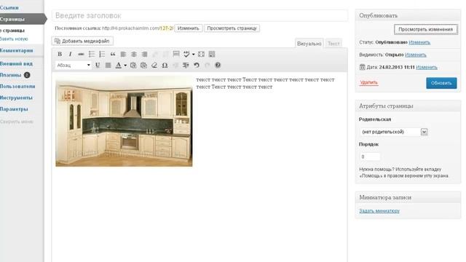The height and width of the screenshot is (262, 466).
Task: Open Комментарии in the sidebar menu
Action: tap(16, 50)
